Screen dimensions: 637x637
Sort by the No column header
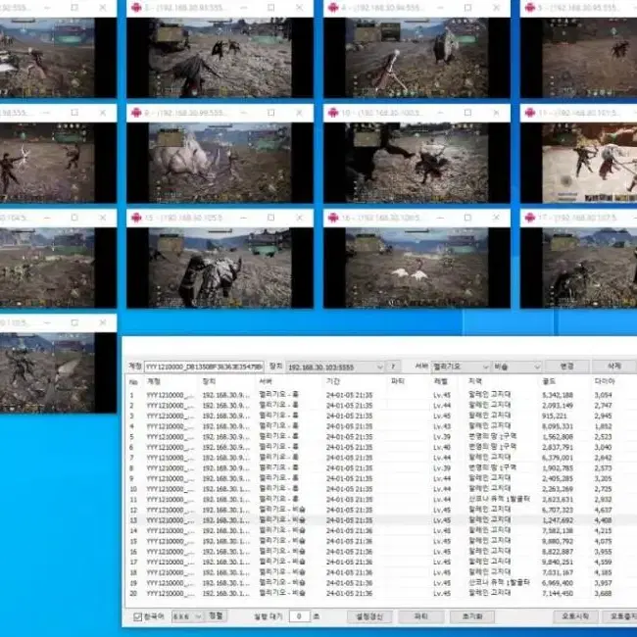tap(133, 382)
